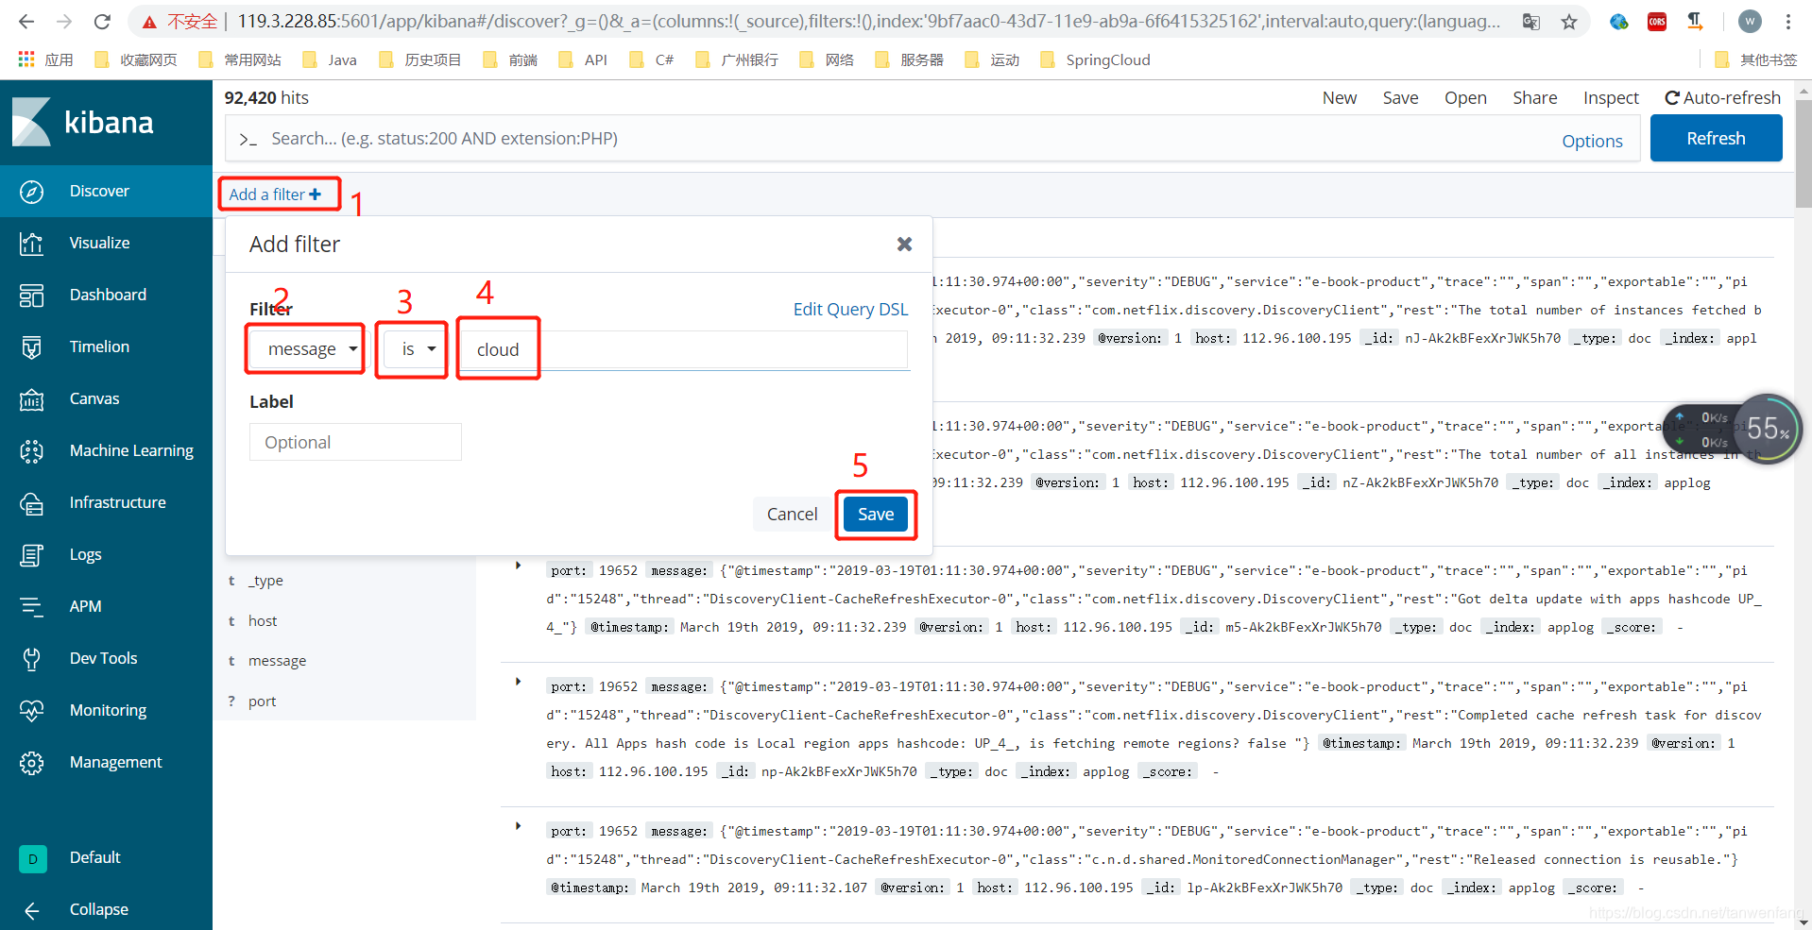Viewport: 1812px width, 930px height.
Task: Open the Management gear icon
Action: (x=31, y=763)
